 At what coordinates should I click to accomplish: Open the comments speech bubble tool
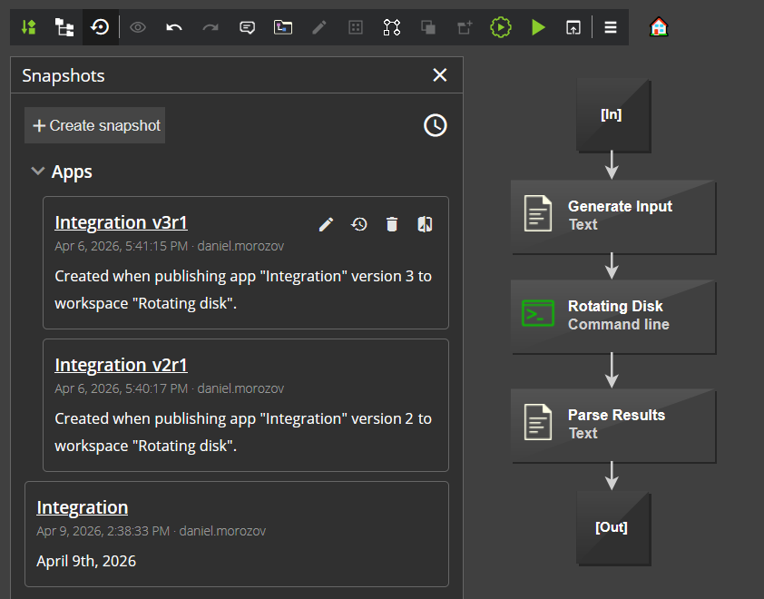pyautogui.click(x=247, y=27)
